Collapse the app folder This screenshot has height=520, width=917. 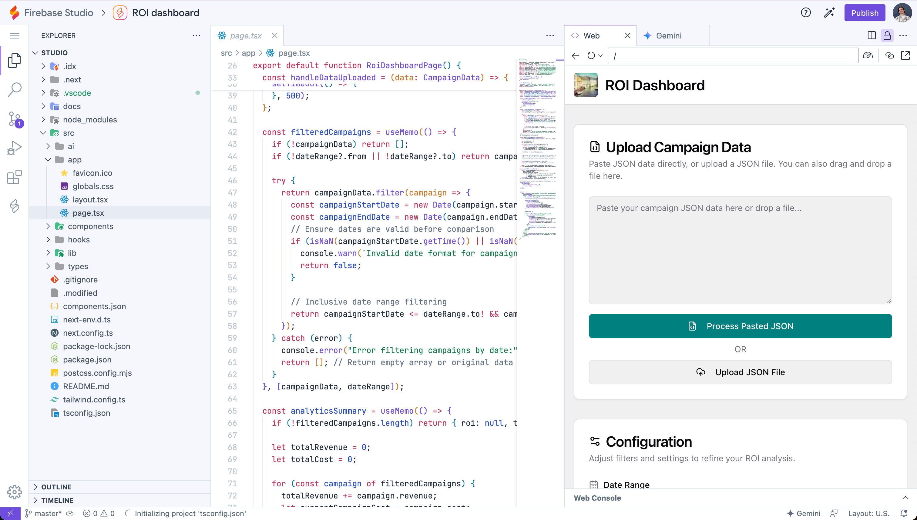click(48, 160)
